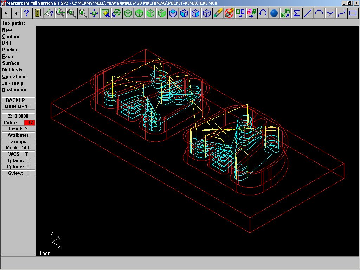Screen dimensions: 360x270
Task: Click the "Toolpaths:" menu title
Action: 13,23
